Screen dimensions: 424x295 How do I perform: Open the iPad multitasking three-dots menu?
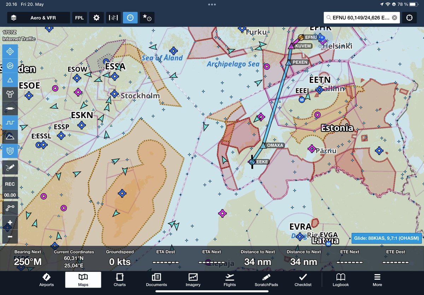[x=212, y=5]
